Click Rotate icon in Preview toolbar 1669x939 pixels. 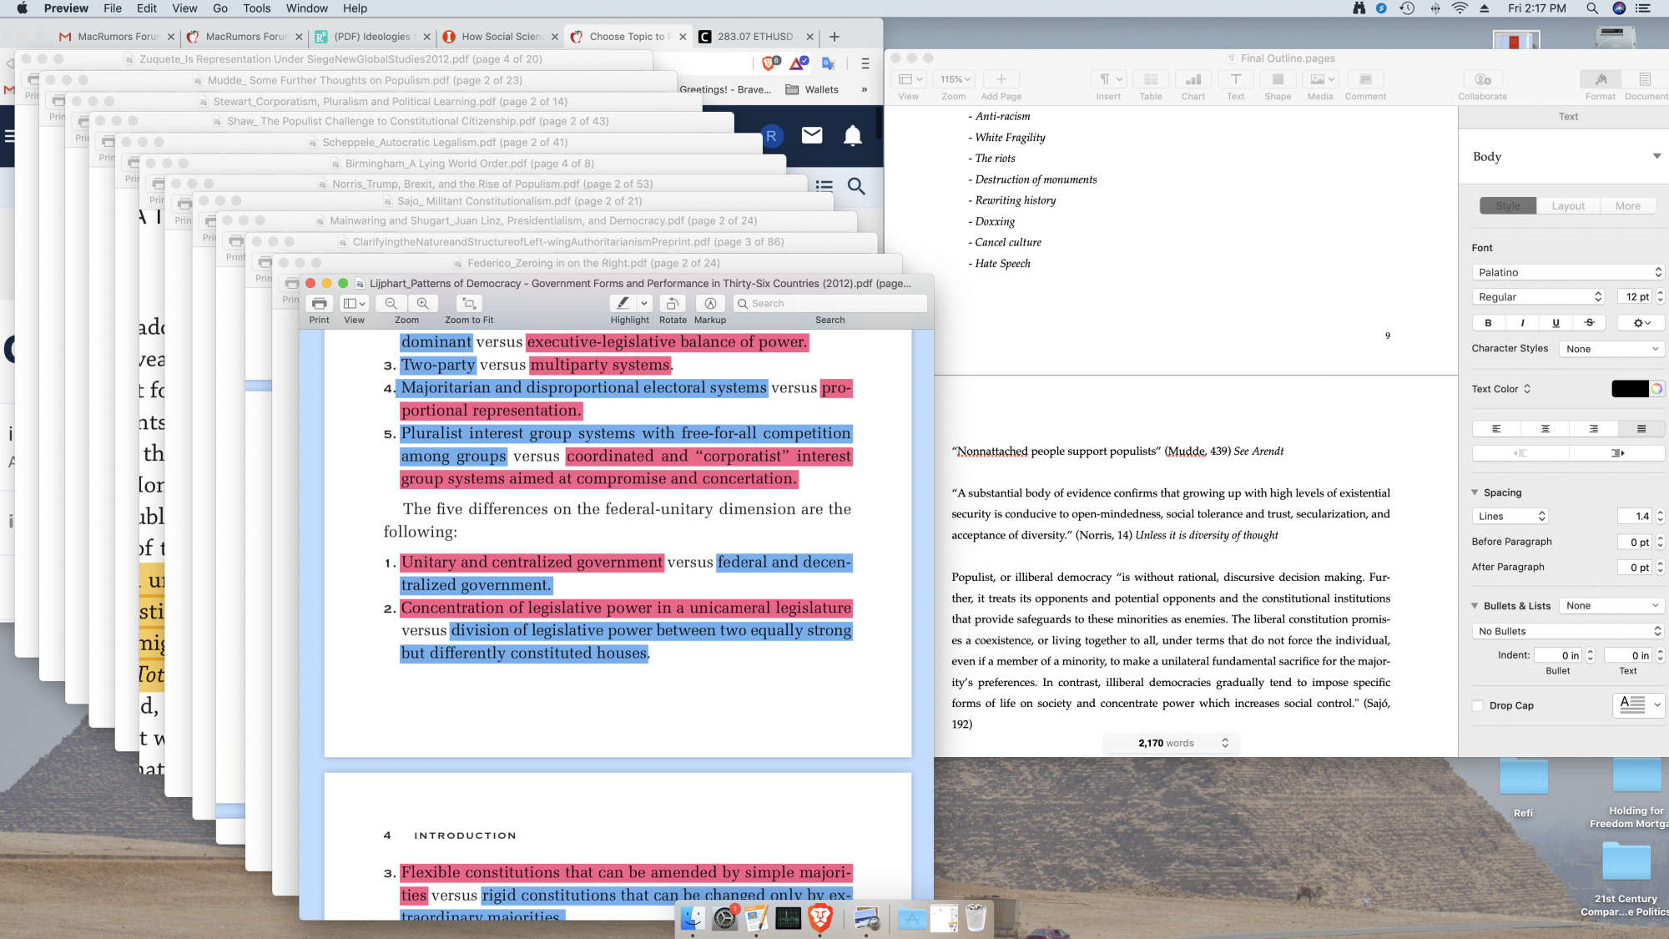[673, 304]
